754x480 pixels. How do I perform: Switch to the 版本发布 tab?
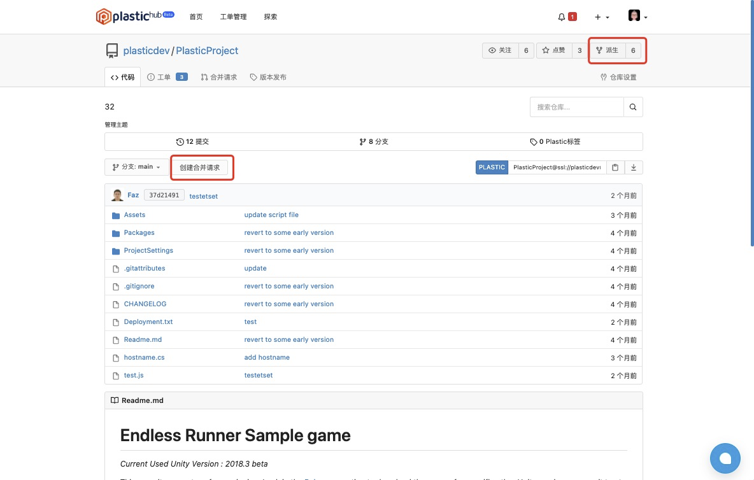(268, 77)
